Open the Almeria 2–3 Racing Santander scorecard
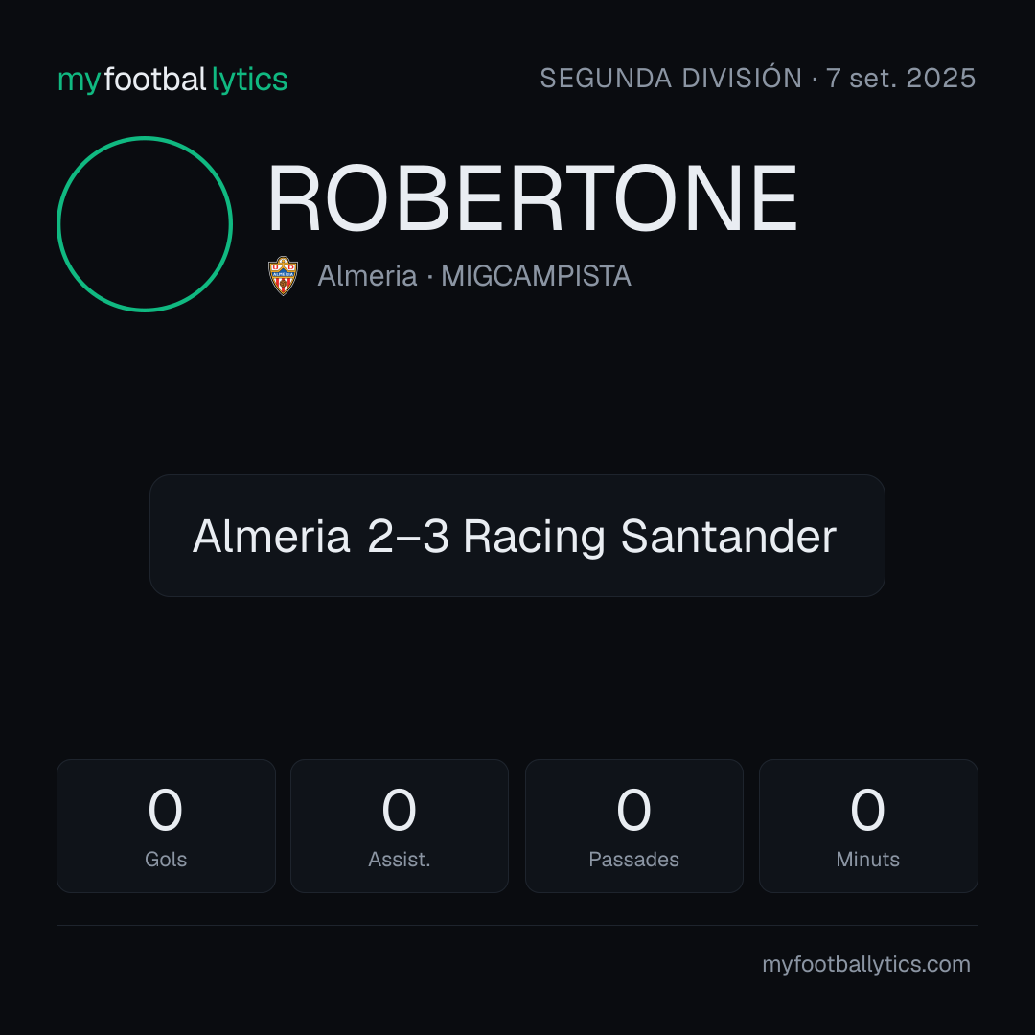Viewport: 1035px width, 1035px height. [x=517, y=536]
